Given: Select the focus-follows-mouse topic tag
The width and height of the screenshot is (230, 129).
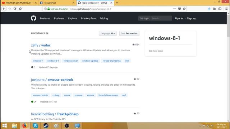Looking at the screenshot, I should pyautogui.click(x=108, y=95).
